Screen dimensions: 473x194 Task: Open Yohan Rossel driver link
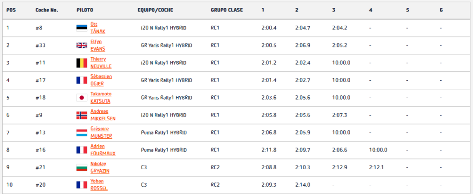pyautogui.click(x=99, y=185)
